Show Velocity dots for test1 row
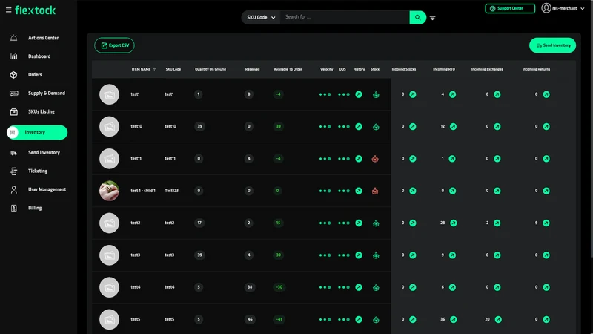593x334 pixels. coord(325,94)
